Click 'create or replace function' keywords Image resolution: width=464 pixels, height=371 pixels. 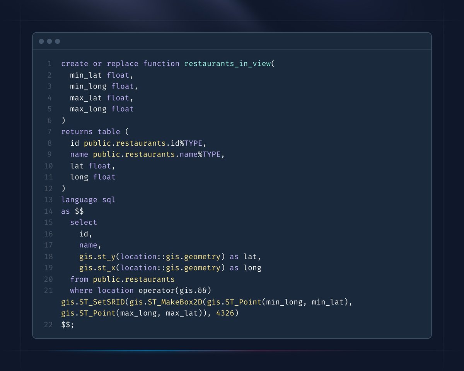(120, 64)
